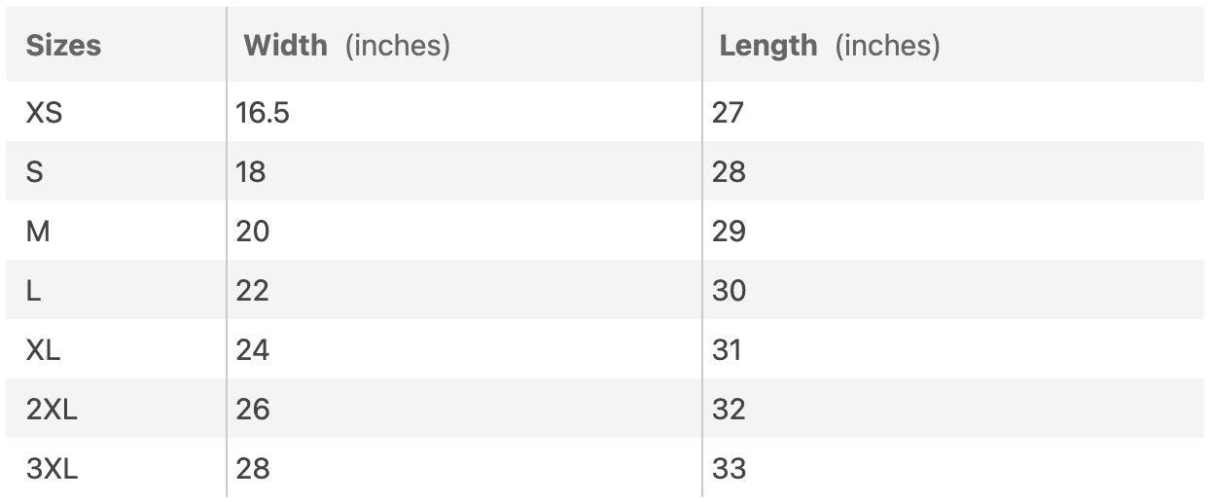This screenshot has height=502, width=1212.
Task: Click width value 22 for size L
Action: [253, 291]
